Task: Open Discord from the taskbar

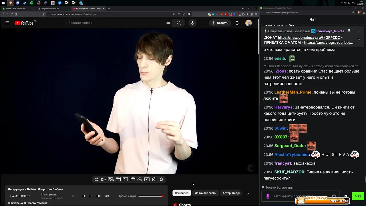Action: pyautogui.click(x=18, y=3)
